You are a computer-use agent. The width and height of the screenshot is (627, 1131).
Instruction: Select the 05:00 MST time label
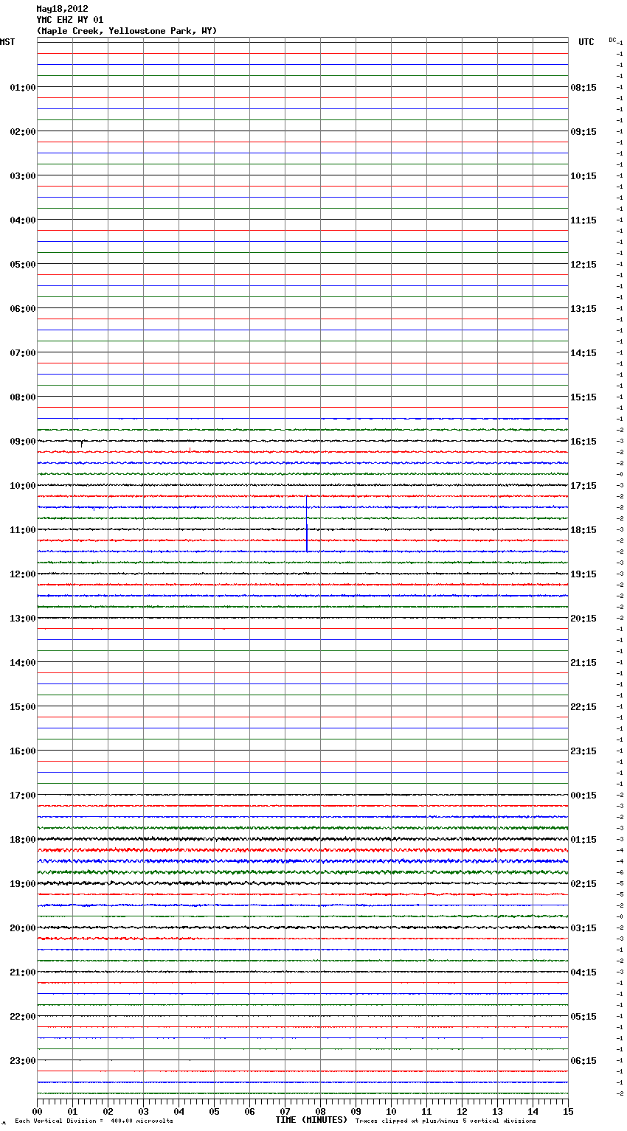click(23, 265)
